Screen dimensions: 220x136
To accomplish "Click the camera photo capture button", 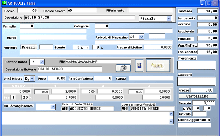I will coord(123,68).
